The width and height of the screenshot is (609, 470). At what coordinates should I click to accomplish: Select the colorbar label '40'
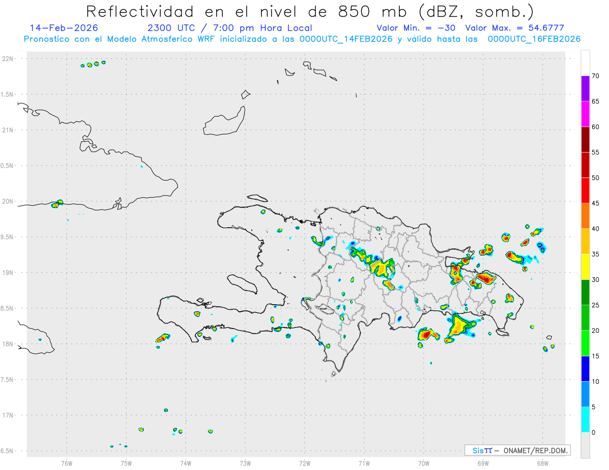[x=596, y=229]
